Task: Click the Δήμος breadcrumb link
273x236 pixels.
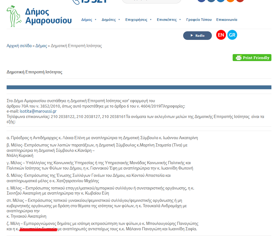Action: (x=41, y=46)
